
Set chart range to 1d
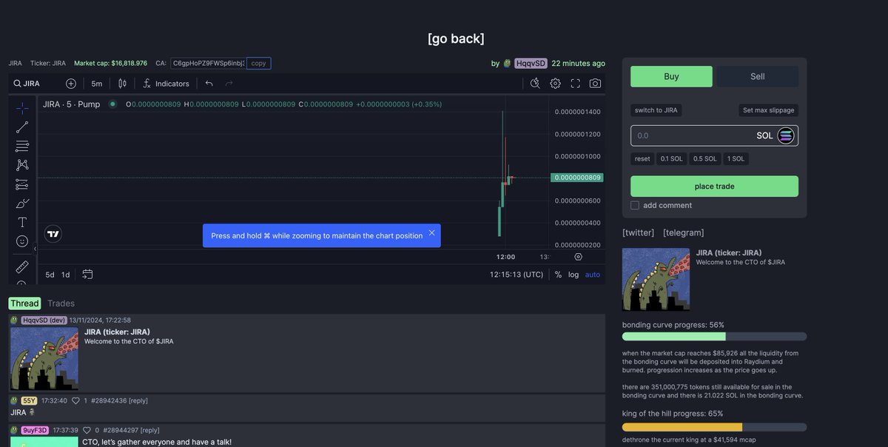65,275
